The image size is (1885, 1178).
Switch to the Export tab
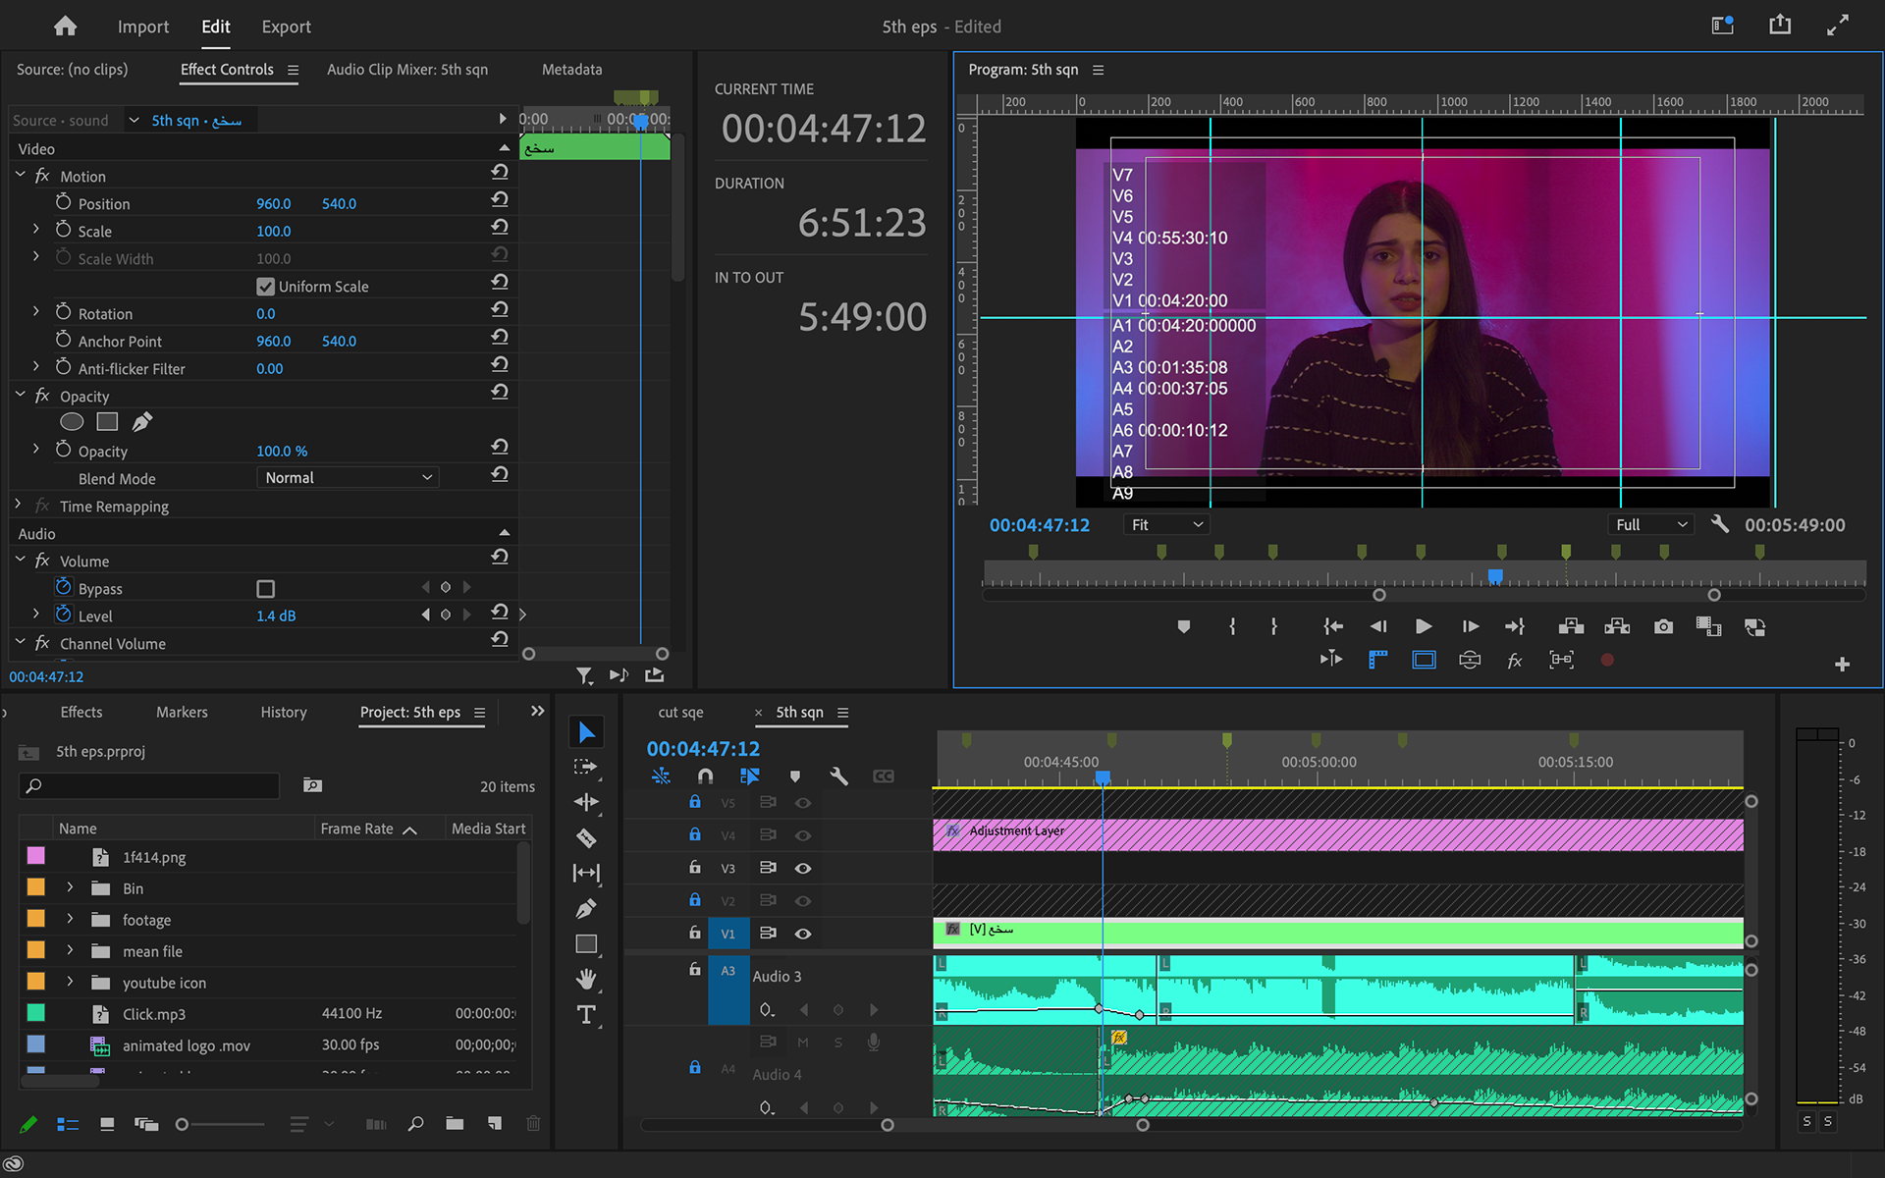tap(286, 27)
